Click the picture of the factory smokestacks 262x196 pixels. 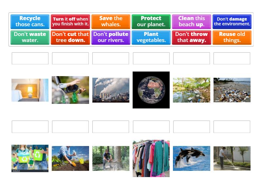tap(111, 90)
